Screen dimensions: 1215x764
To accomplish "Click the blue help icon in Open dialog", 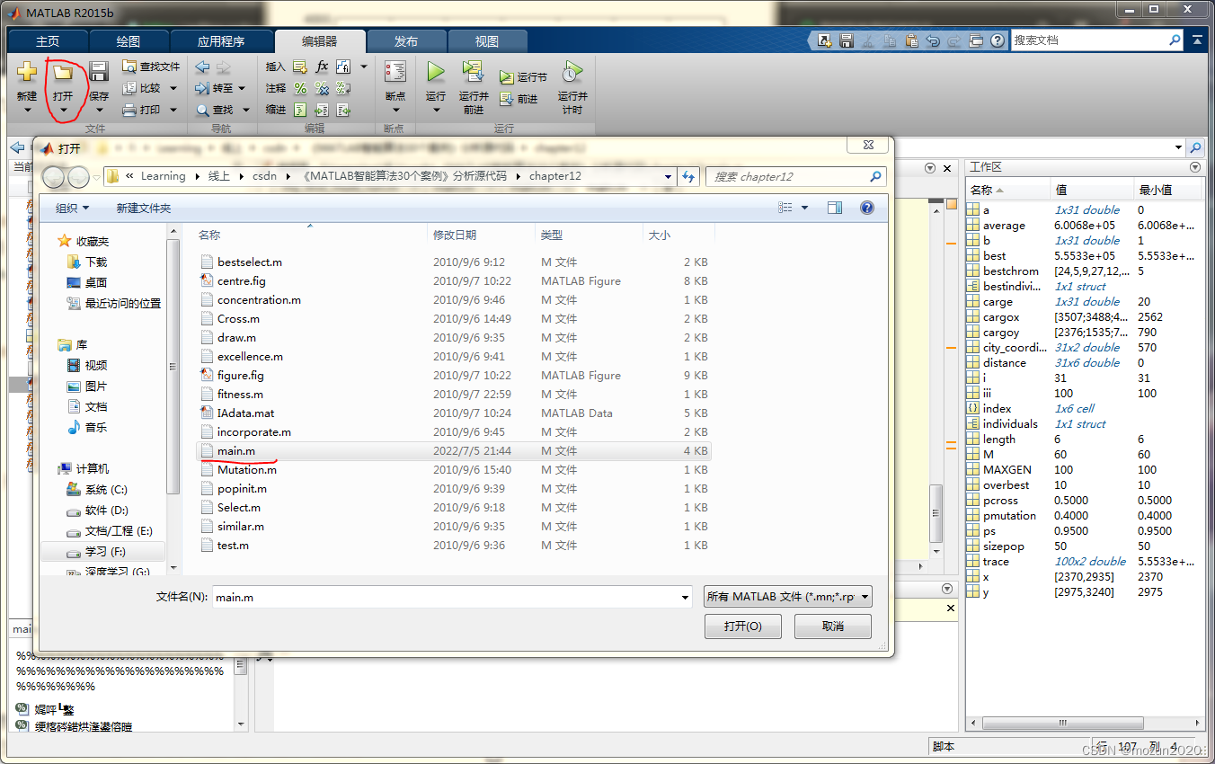I will coord(867,208).
